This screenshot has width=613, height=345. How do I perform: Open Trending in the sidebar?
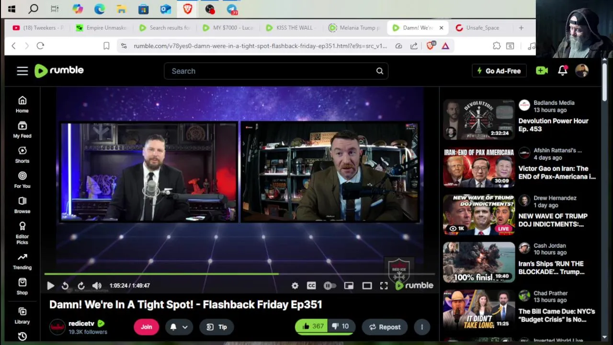click(x=22, y=261)
